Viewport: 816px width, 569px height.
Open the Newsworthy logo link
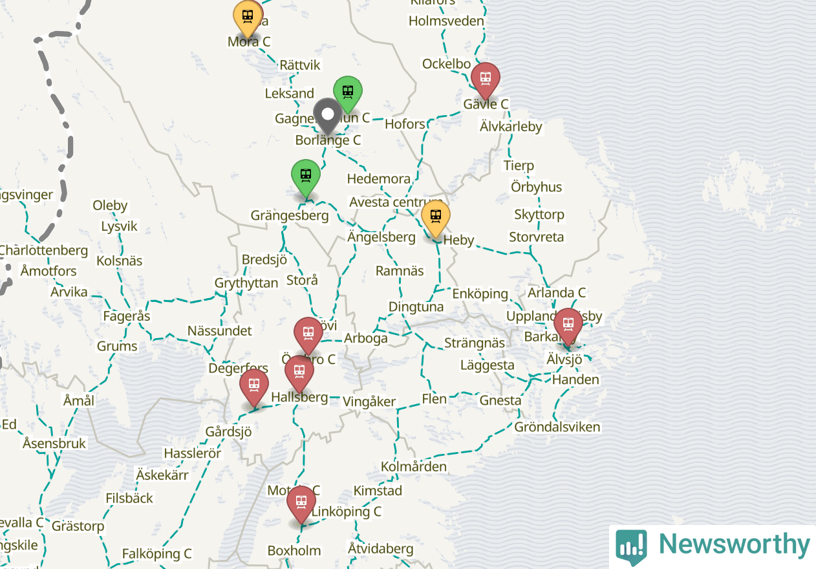pyautogui.click(x=712, y=546)
